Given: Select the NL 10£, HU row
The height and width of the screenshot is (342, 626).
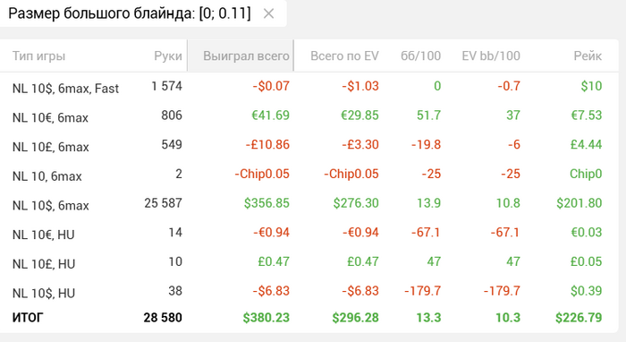Looking at the screenshot, I should pos(309,262).
